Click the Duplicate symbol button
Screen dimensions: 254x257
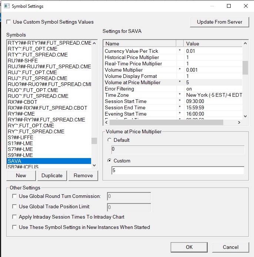click(x=52, y=175)
